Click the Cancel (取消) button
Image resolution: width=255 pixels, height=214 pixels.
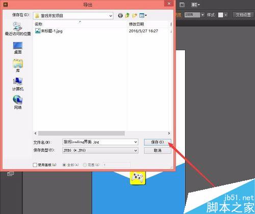pos(158,150)
